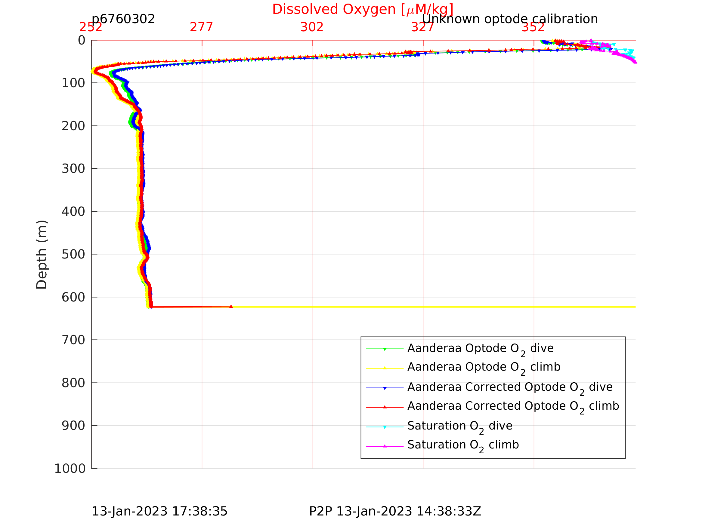702x526 pixels.
Task: Click the x-axis tick label '277'
Action: [x=202, y=27]
